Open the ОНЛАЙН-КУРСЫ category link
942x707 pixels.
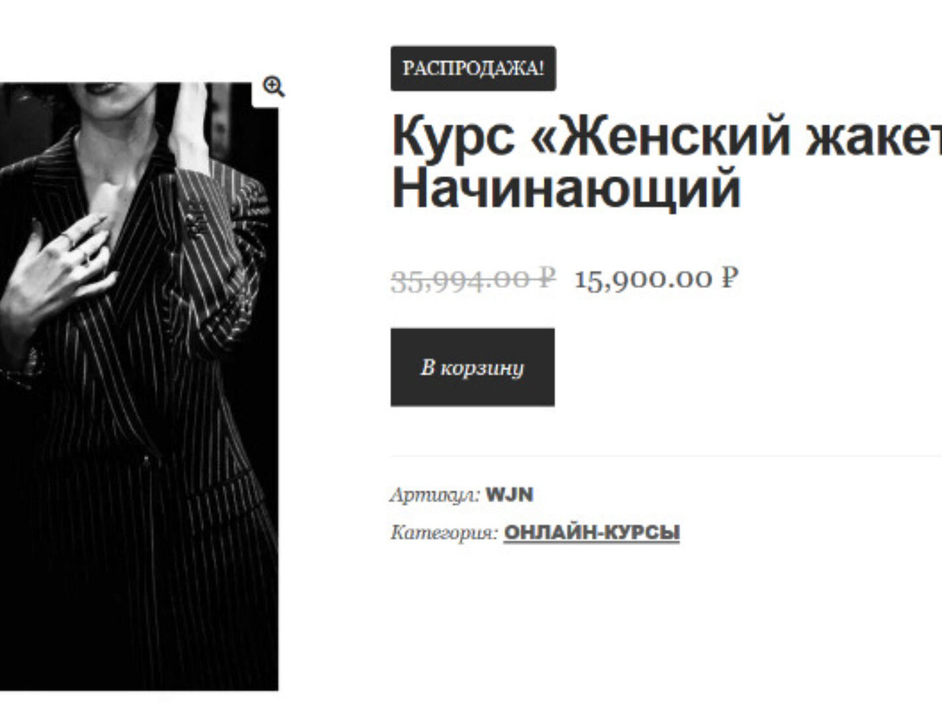(591, 532)
